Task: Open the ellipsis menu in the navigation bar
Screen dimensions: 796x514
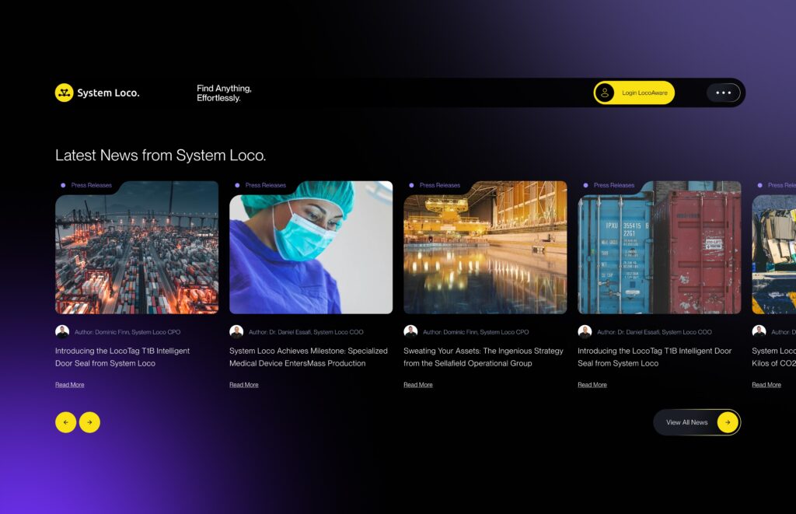Action: pyautogui.click(x=723, y=92)
